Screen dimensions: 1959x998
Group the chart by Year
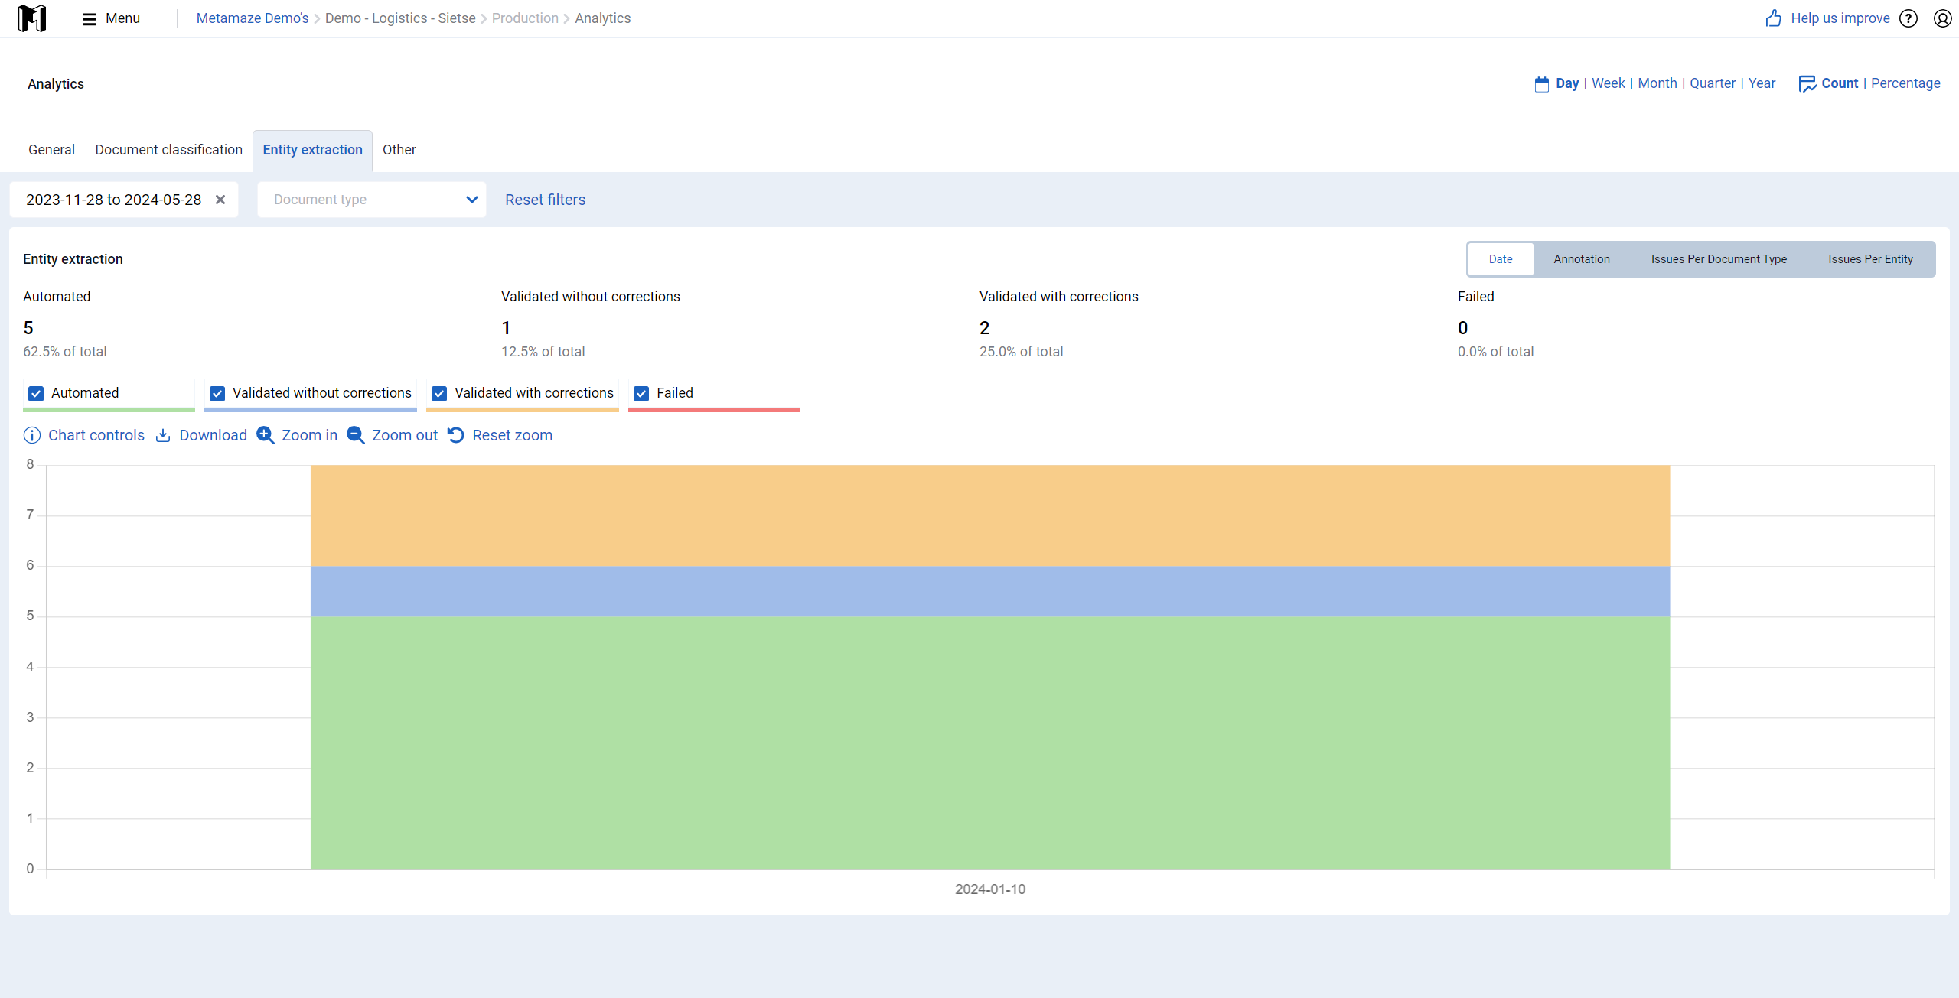[x=1762, y=83]
